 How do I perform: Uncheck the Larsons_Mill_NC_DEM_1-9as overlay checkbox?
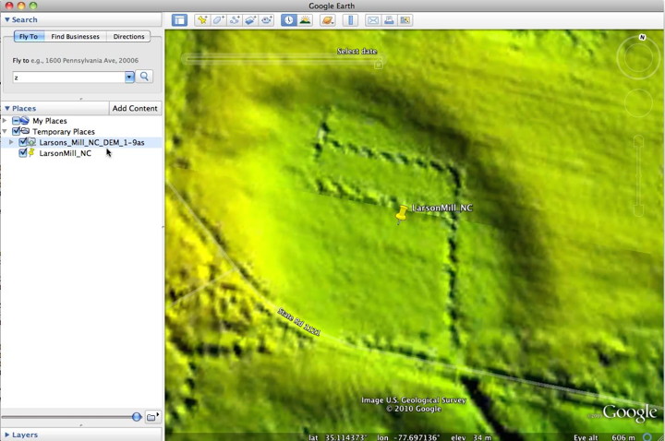pyautogui.click(x=23, y=143)
